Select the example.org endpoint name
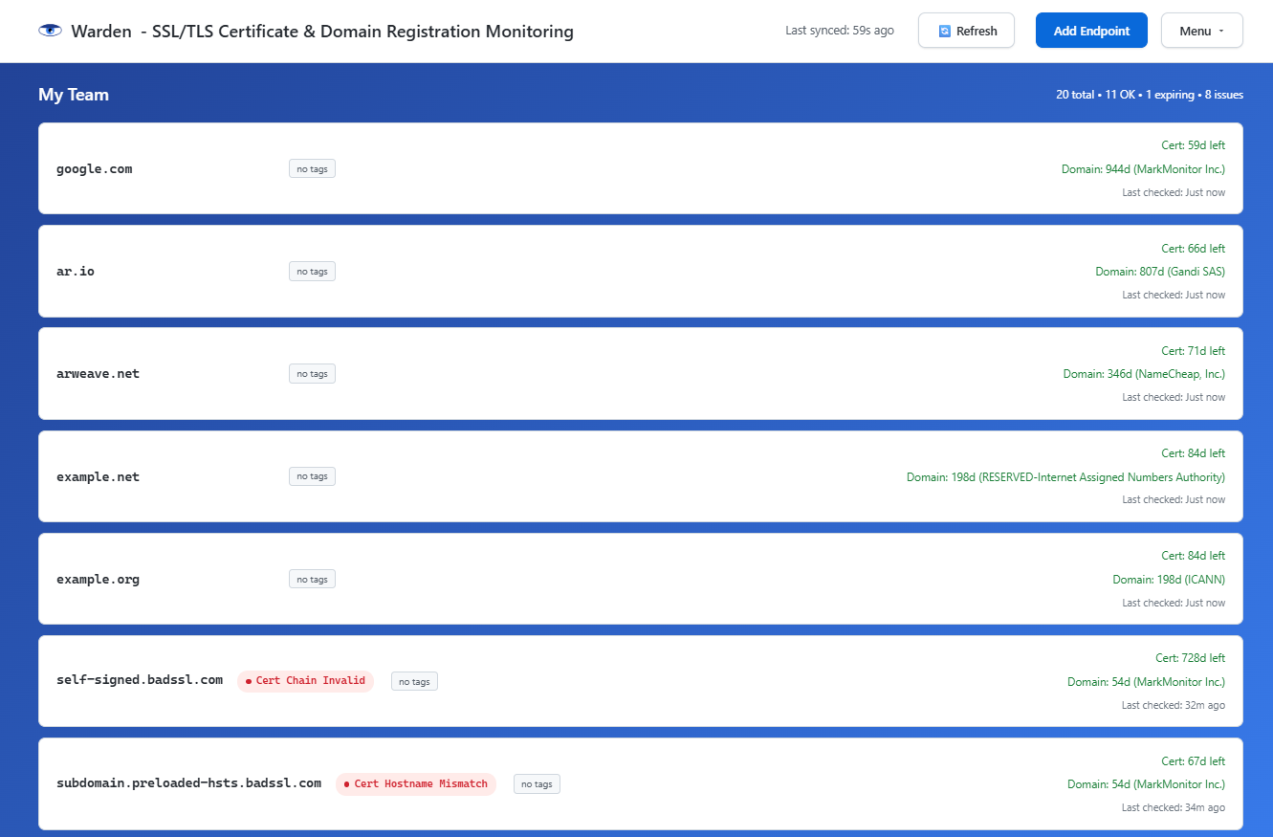 pyautogui.click(x=98, y=579)
